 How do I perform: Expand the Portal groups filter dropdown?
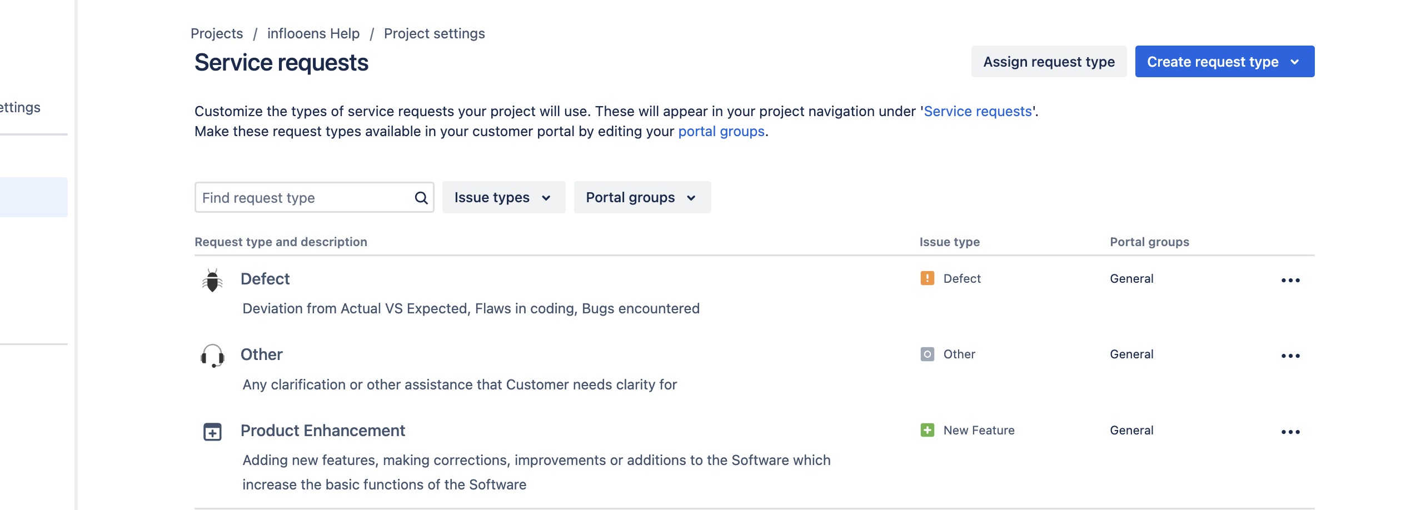pyautogui.click(x=642, y=197)
